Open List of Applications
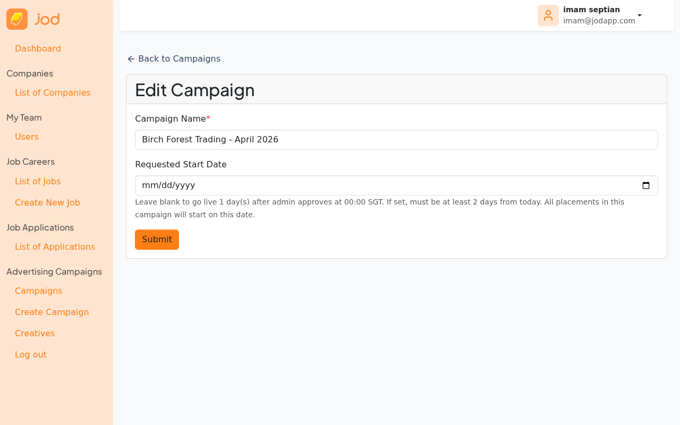This screenshot has width=680, height=425. 55,247
